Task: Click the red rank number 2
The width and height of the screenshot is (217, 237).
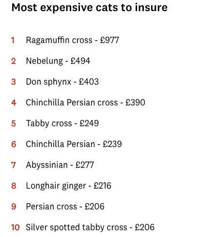Action: click(x=14, y=61)
